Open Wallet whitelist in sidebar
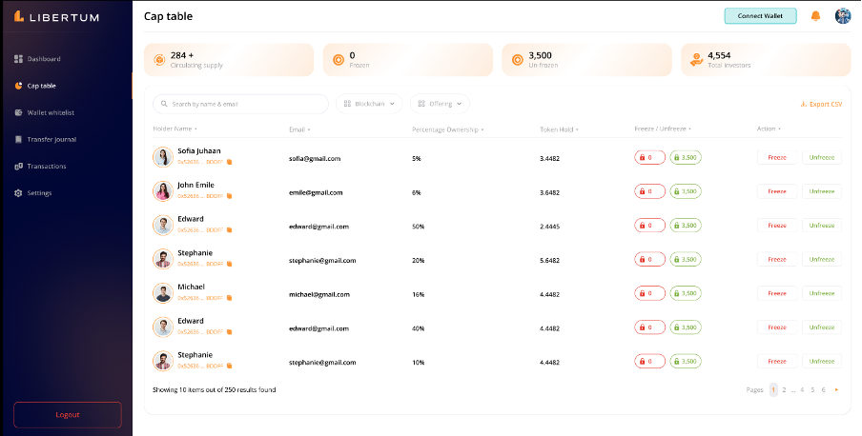This screenshot has height=436, width=862. (x=51, y=112)
